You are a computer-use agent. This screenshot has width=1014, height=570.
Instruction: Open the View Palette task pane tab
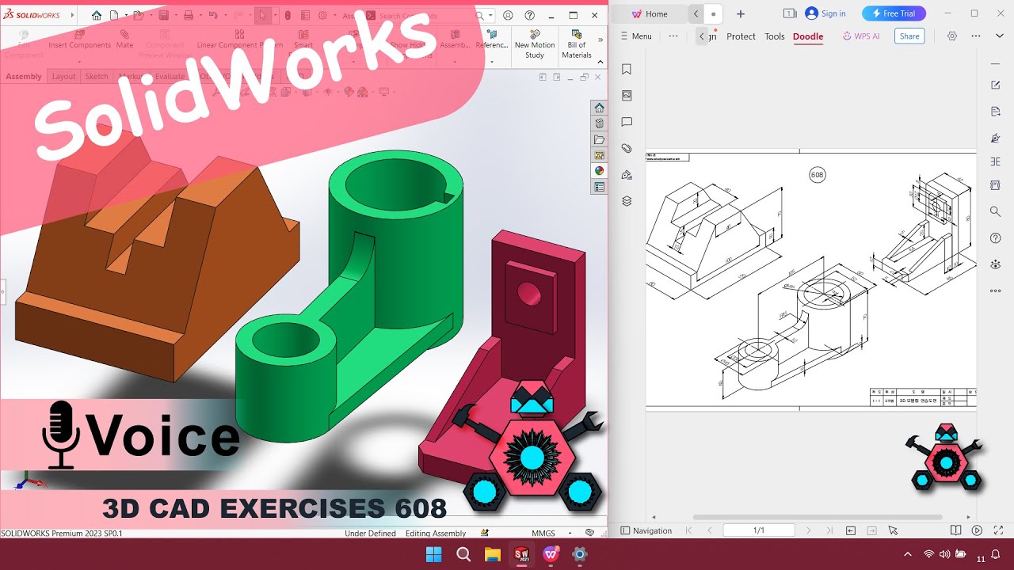click(599, 155)
